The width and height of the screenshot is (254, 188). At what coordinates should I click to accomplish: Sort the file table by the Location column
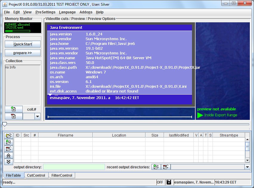click(x=119, y=135)
